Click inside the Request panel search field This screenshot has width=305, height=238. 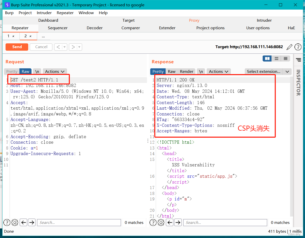[x=79, y=222]
